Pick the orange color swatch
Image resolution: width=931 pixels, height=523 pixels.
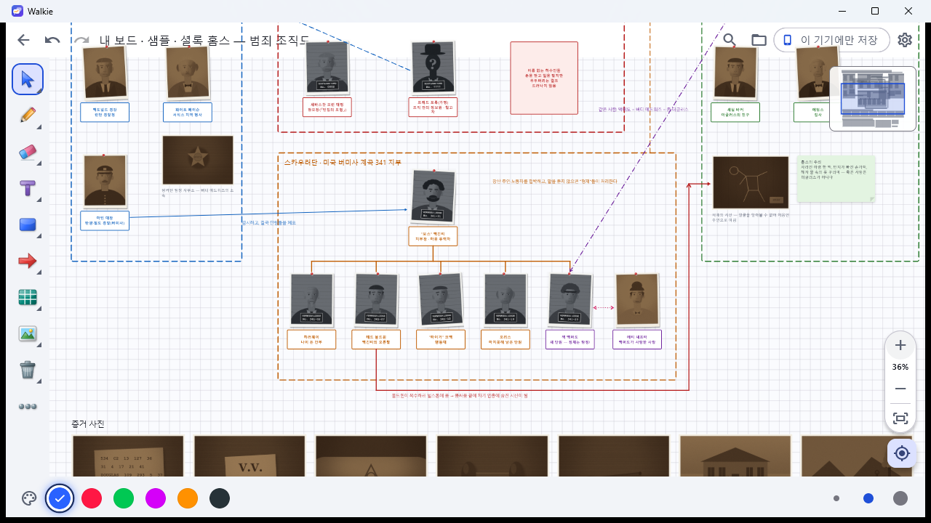(188, 498)
